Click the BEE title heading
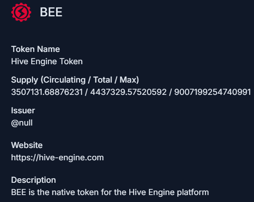 [51, 12]
